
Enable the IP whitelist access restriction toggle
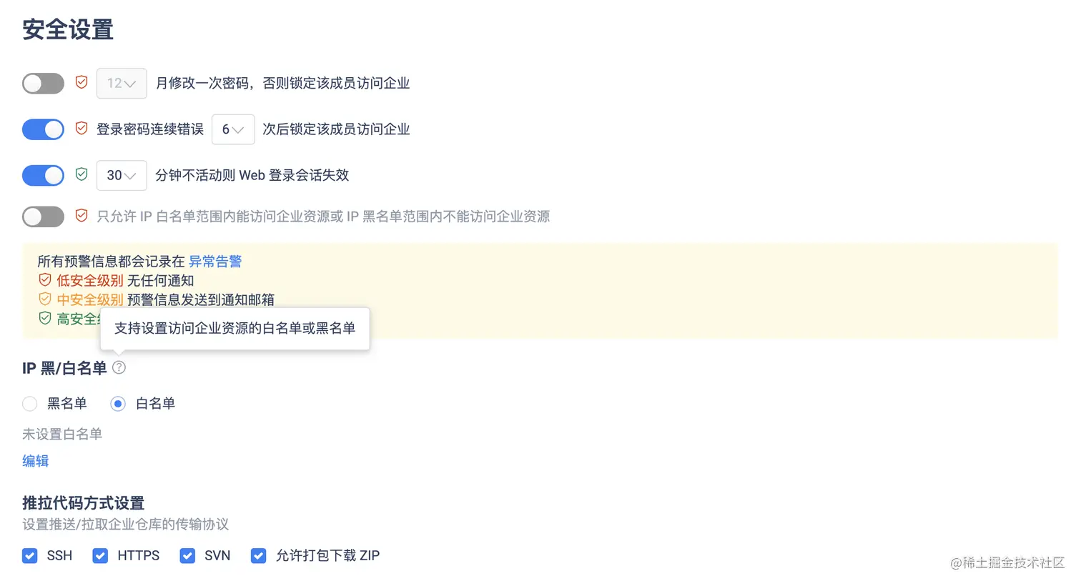43,217
